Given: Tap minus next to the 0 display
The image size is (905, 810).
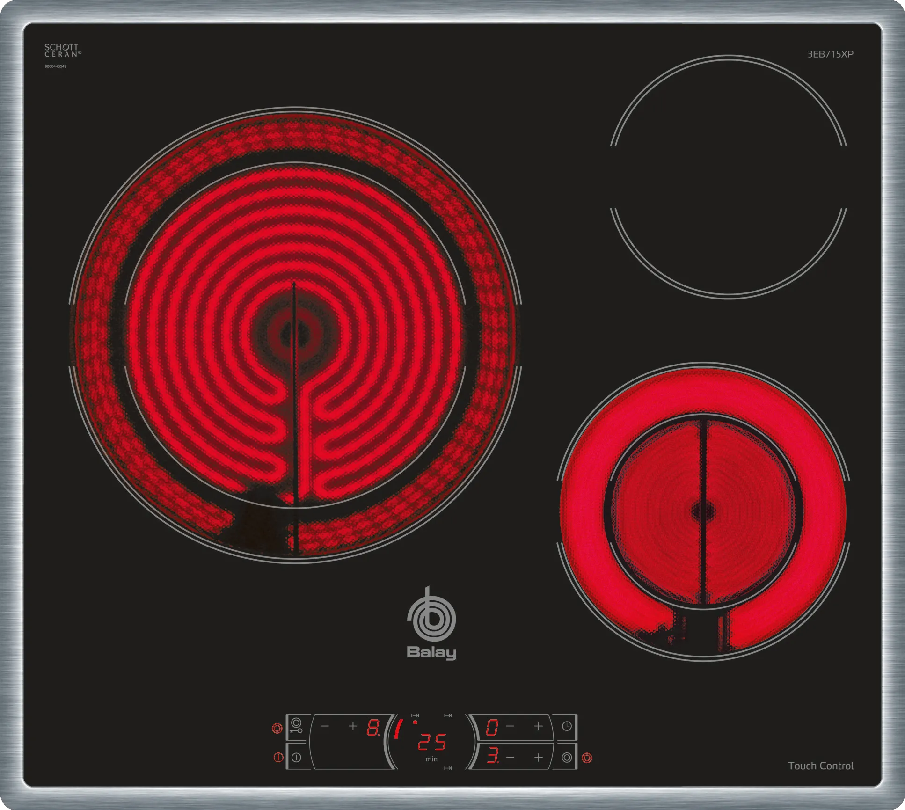Looking at the screenshot, I should [511, 726].
